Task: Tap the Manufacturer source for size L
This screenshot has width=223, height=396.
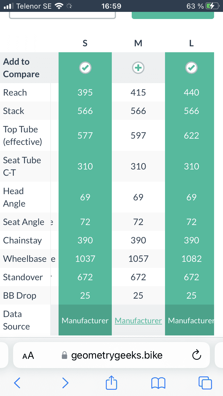Action: (191, 321)
